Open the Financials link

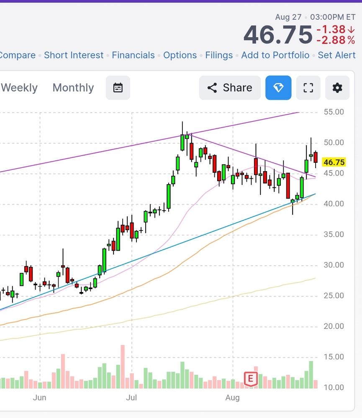pos(133,55)
